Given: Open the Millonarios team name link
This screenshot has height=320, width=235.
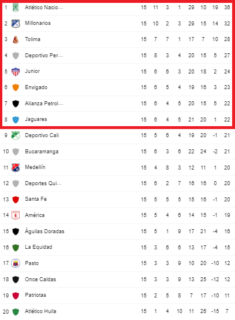Looking at the screenshot, I should (x=38, y=23).
